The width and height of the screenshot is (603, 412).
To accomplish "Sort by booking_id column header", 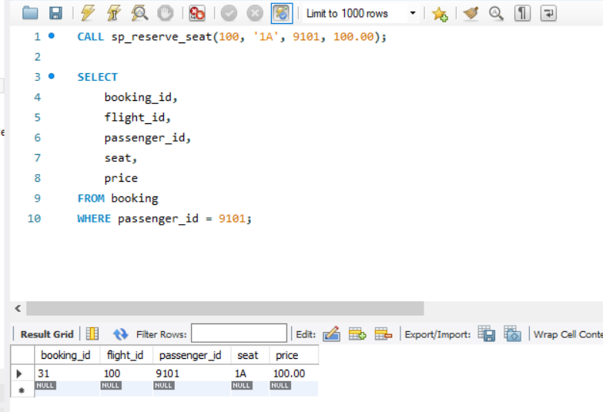I will 65,355.
